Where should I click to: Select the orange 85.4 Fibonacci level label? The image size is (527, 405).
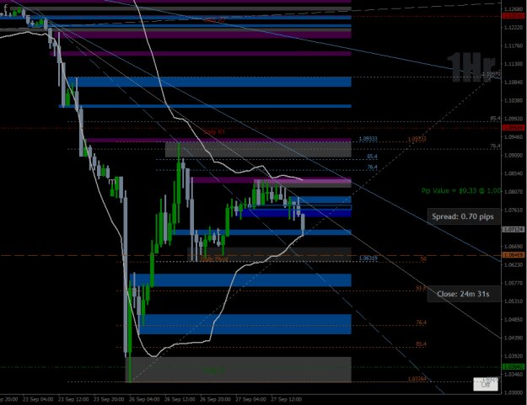click(421, 344)
